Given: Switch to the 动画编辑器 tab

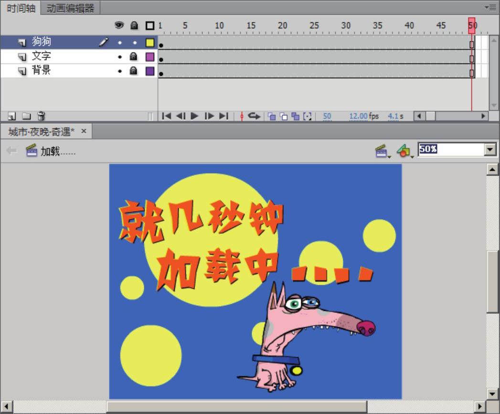Looking at the screenshot, I should pos(70,8).
